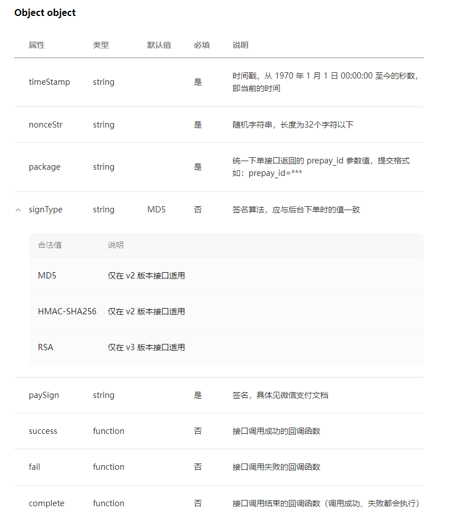Image resolution: width=471 pixels, height=521 pixels.
Task: Select the MD5 legal value
Action: pos(47,276)
